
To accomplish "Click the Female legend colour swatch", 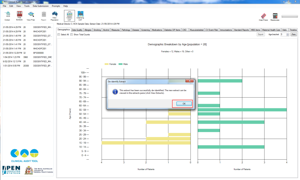I will (107, 64).
